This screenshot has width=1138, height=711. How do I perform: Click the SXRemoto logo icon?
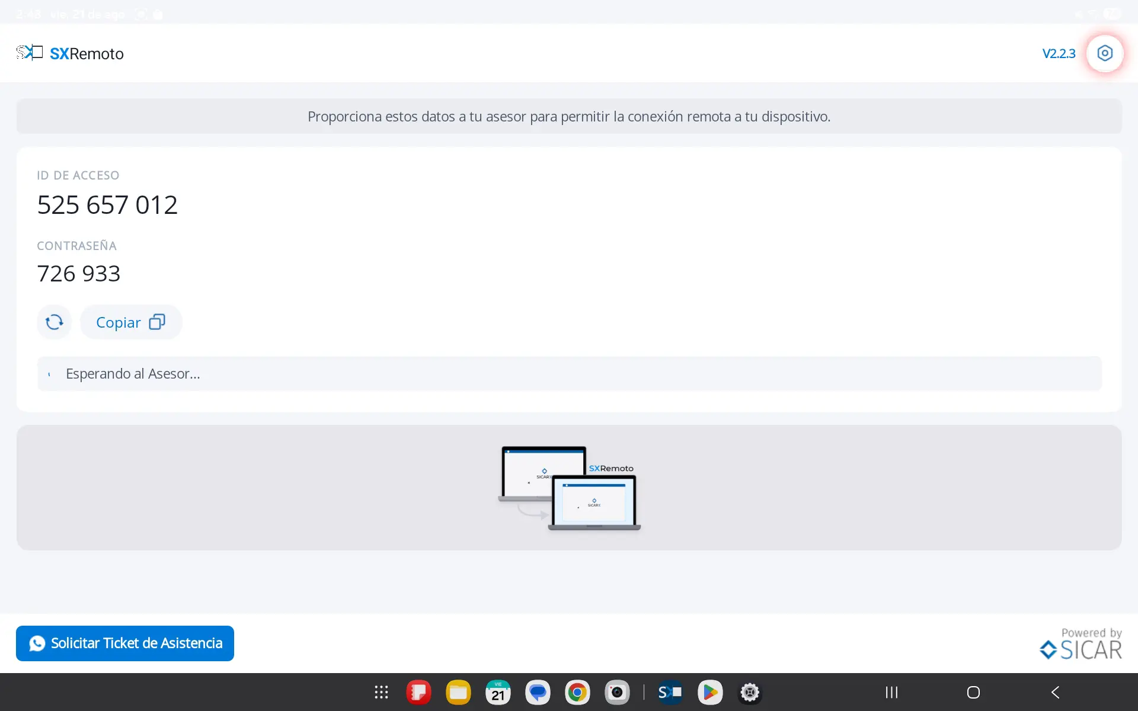[30, 53]
